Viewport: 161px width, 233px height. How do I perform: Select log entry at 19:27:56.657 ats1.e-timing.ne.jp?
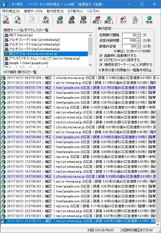click(78, 181)
